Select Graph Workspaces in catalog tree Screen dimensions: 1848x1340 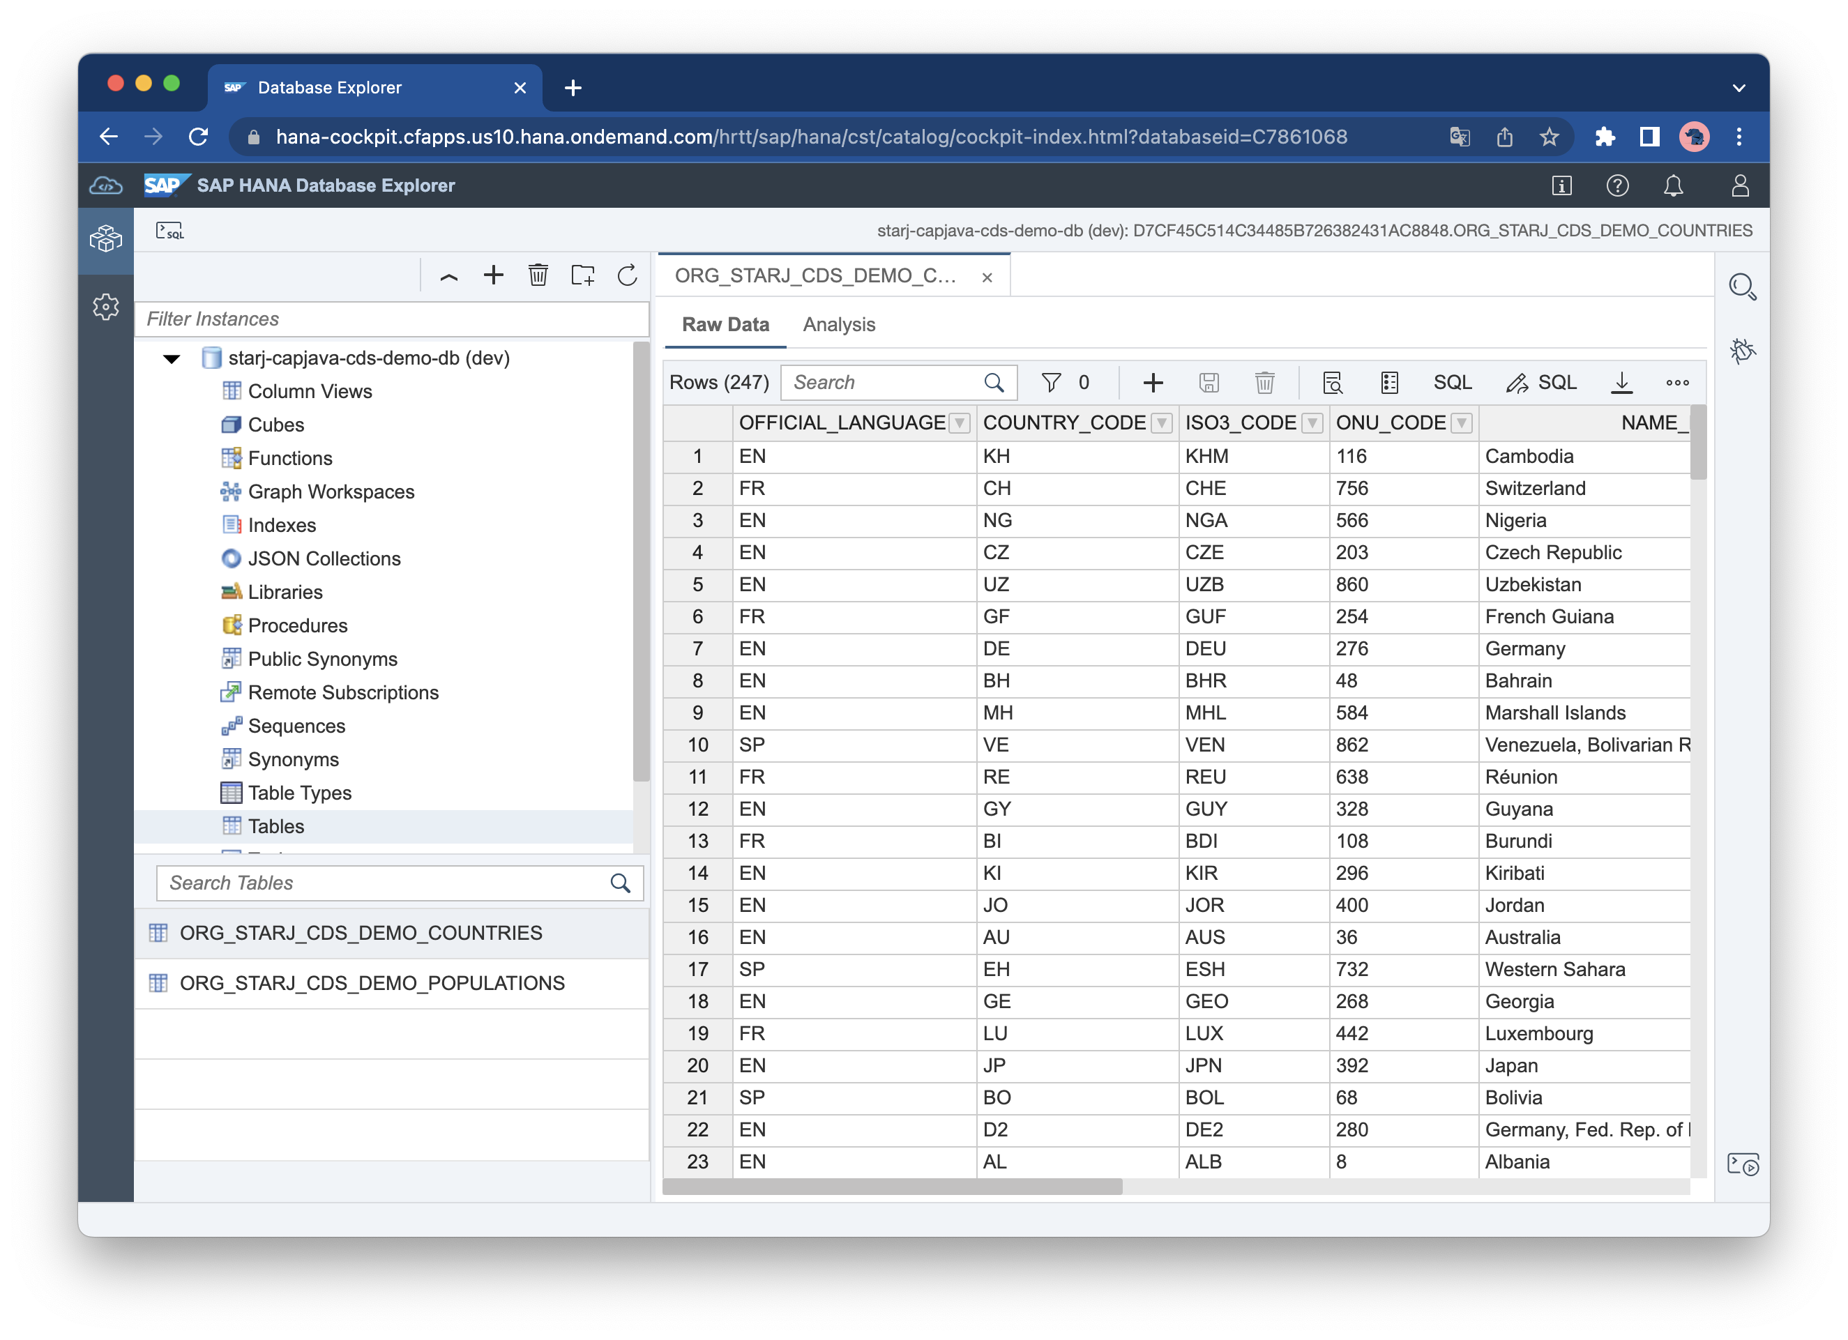(331, 492)
